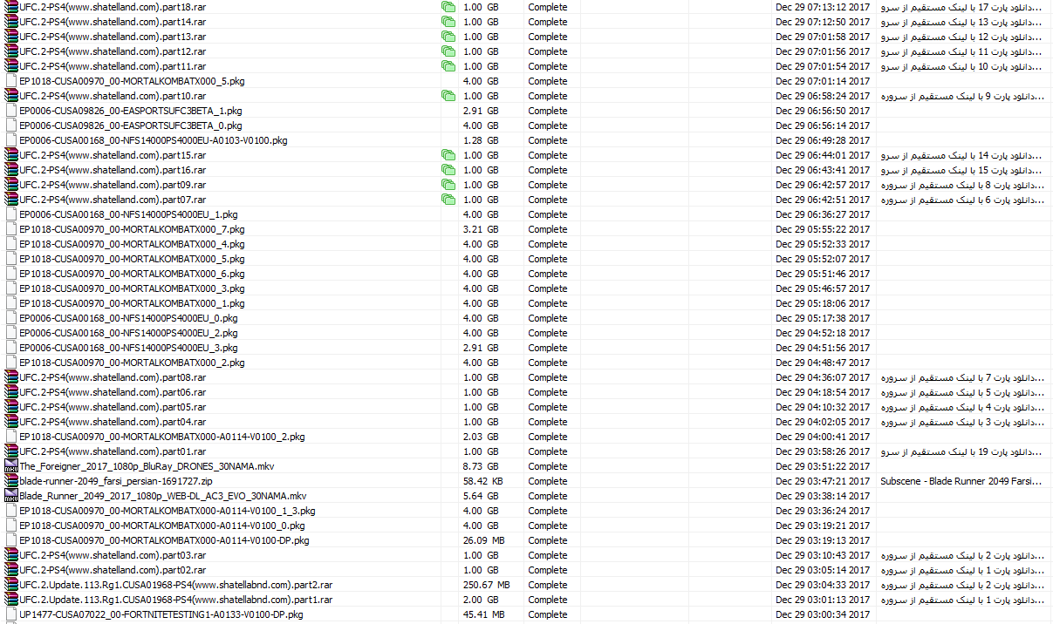The width and height of the screenshot is (1053, 624).
Task: Select file name EP0006-CUSA00168_00-NFS14000PS4000EU_3.pkg
Action: 128,348
